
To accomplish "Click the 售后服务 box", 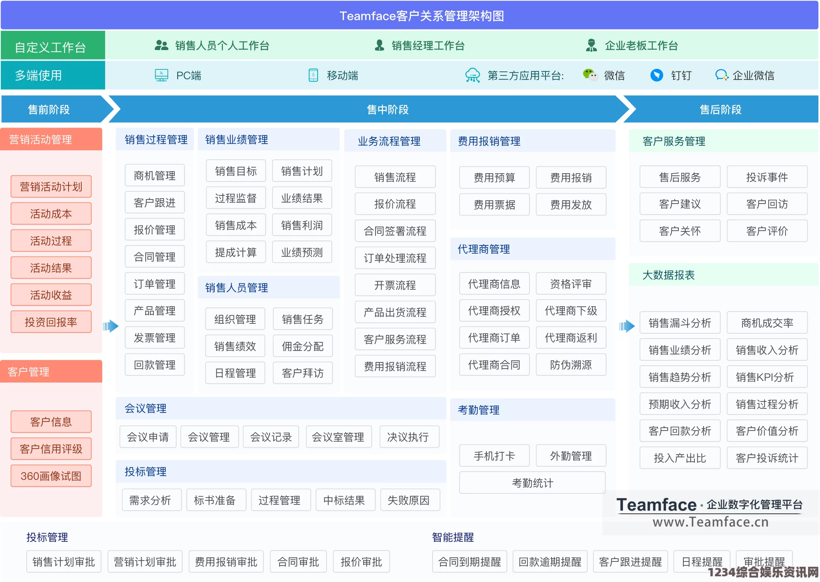I will tap(680, 177).
